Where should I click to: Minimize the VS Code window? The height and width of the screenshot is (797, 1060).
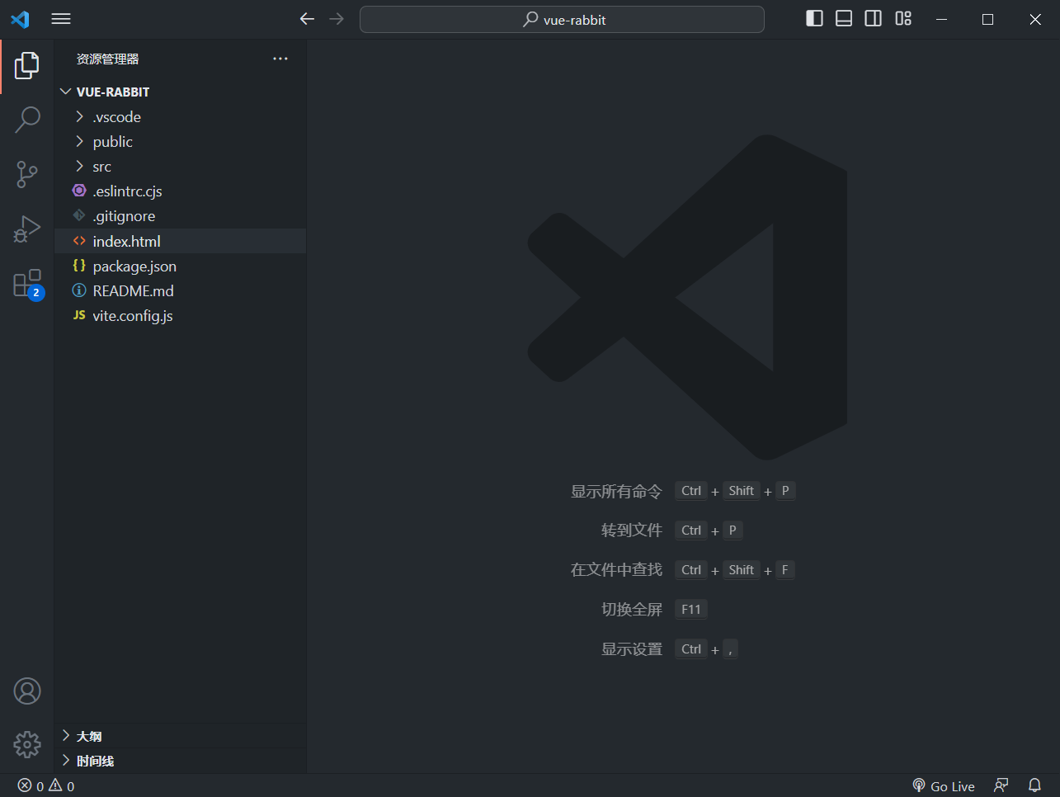pyautogui.click(x=941, y=19)
